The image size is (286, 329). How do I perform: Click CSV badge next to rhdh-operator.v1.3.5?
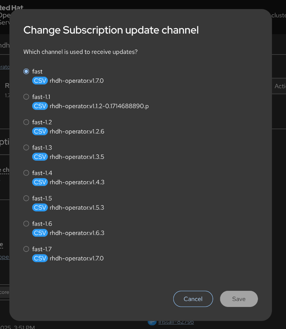click(x=40, y=157)
